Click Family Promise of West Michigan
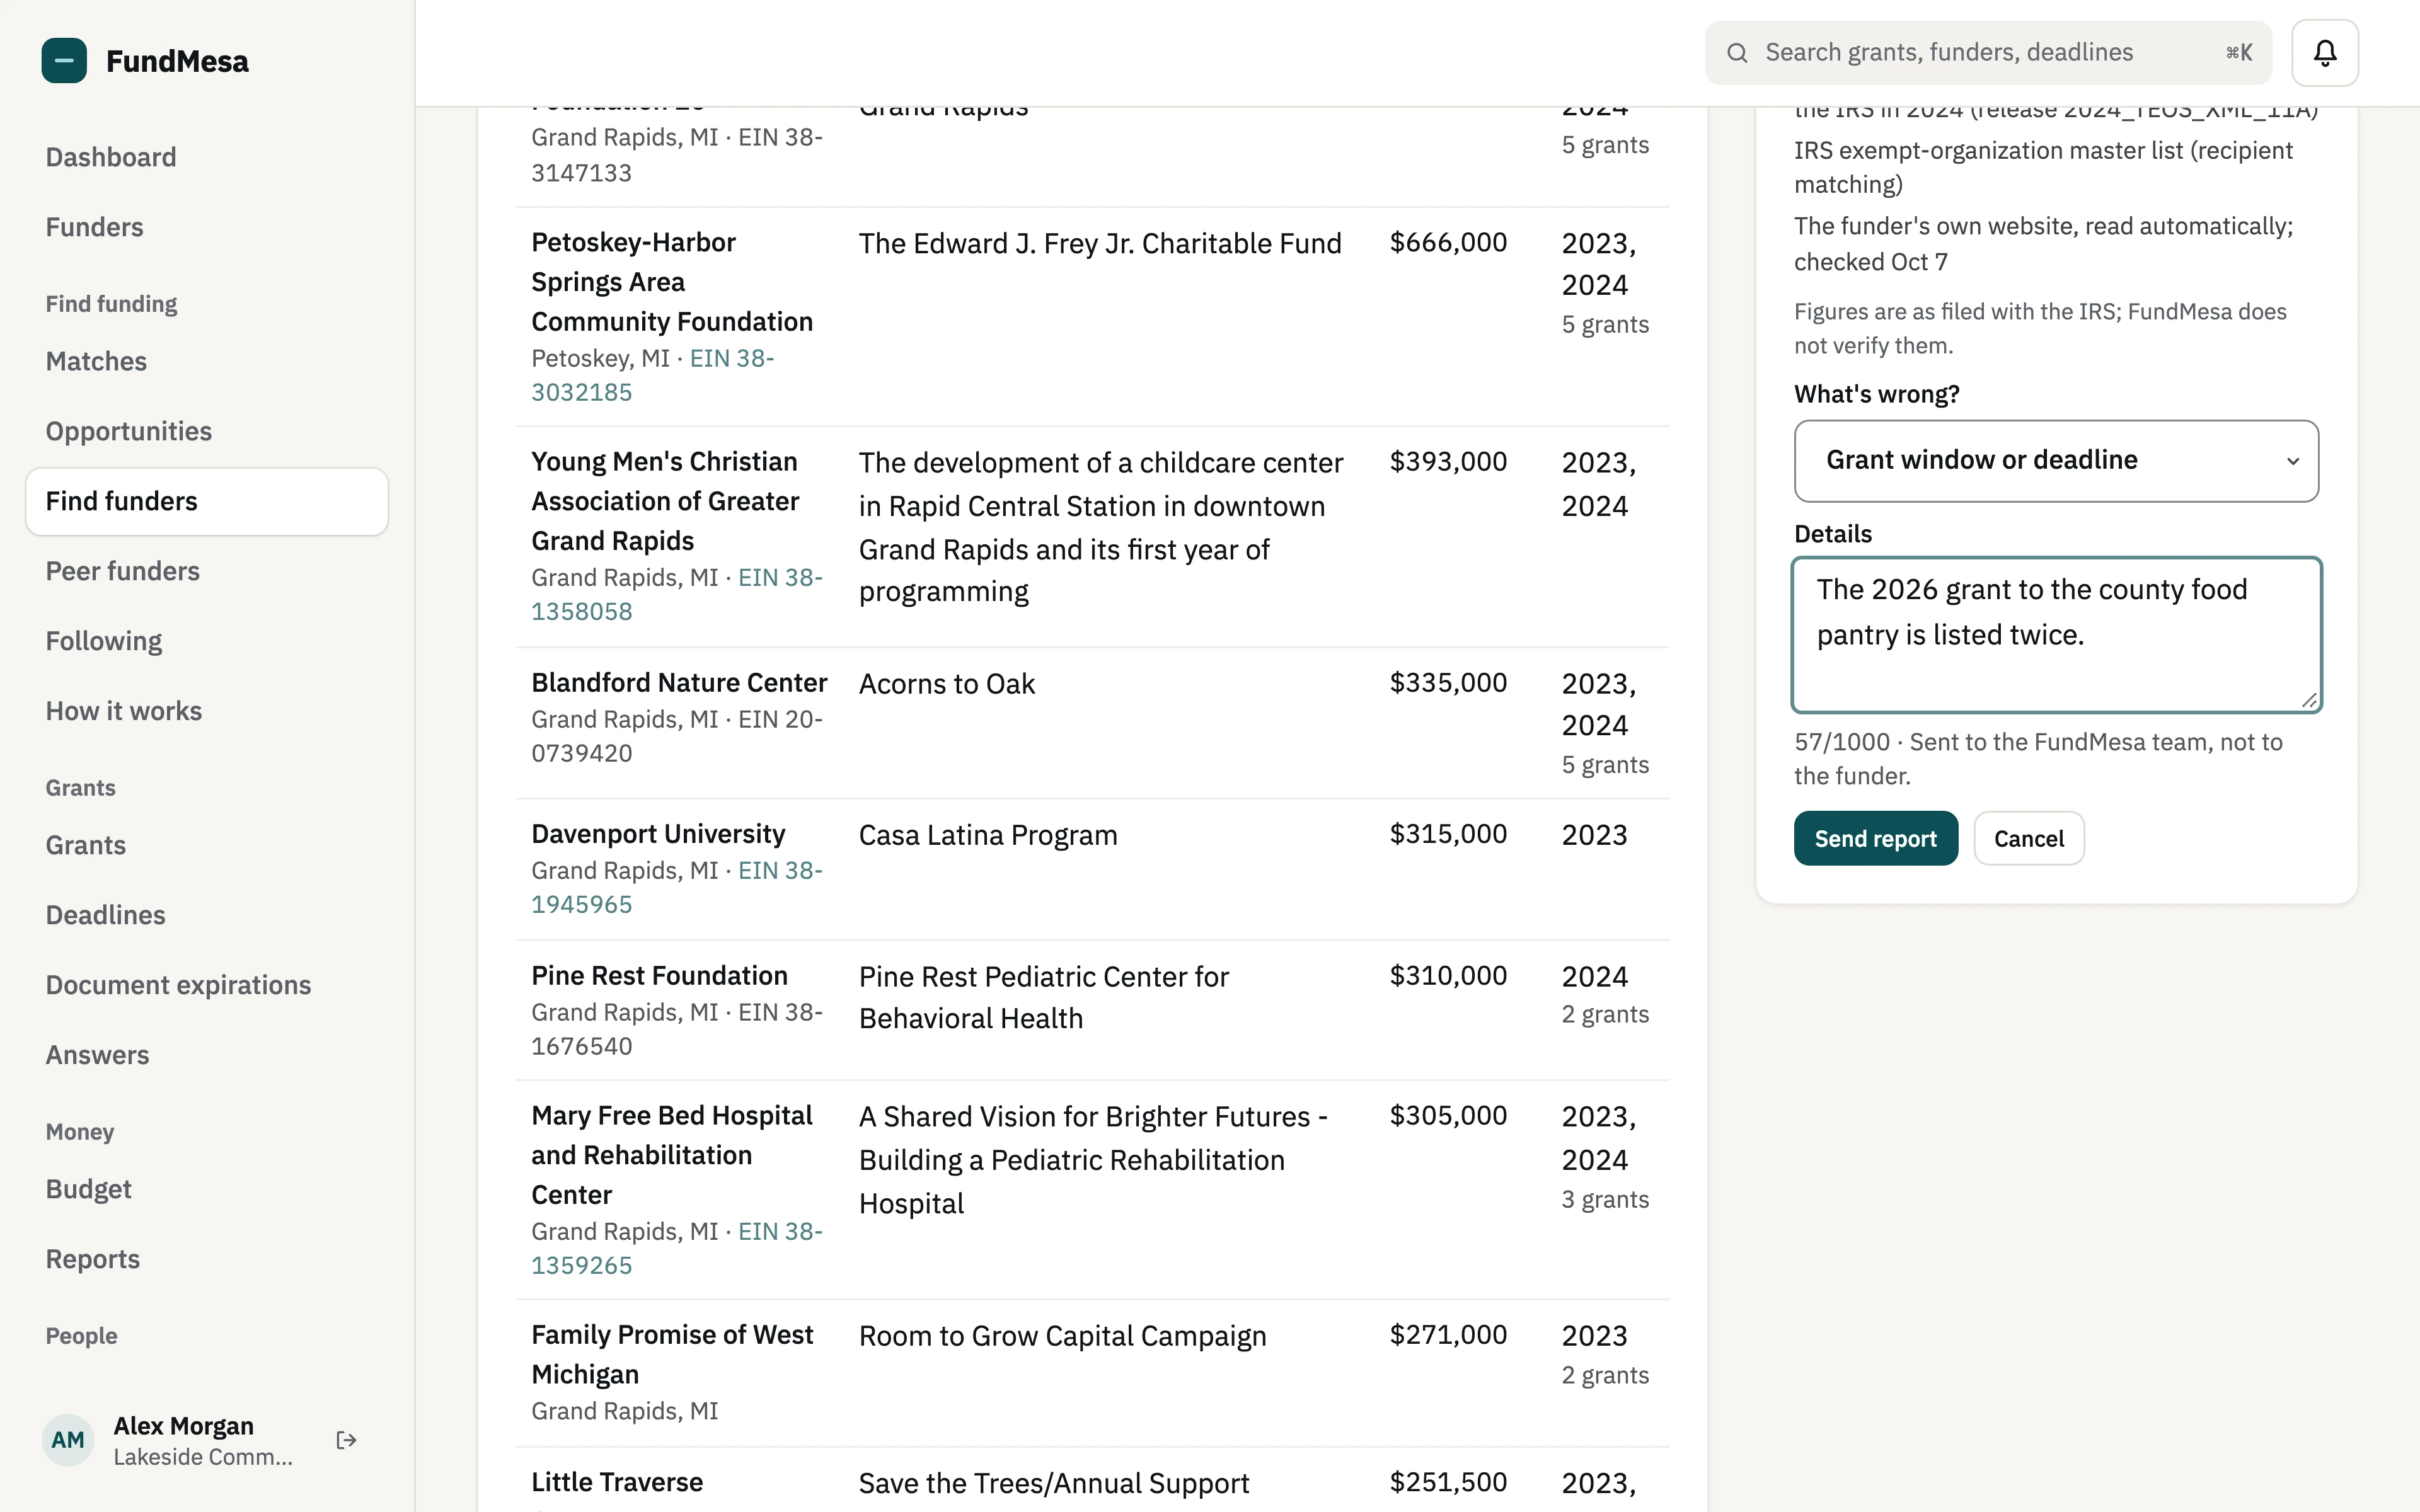This screenshot has height=1512, width=2420. 672,1355
